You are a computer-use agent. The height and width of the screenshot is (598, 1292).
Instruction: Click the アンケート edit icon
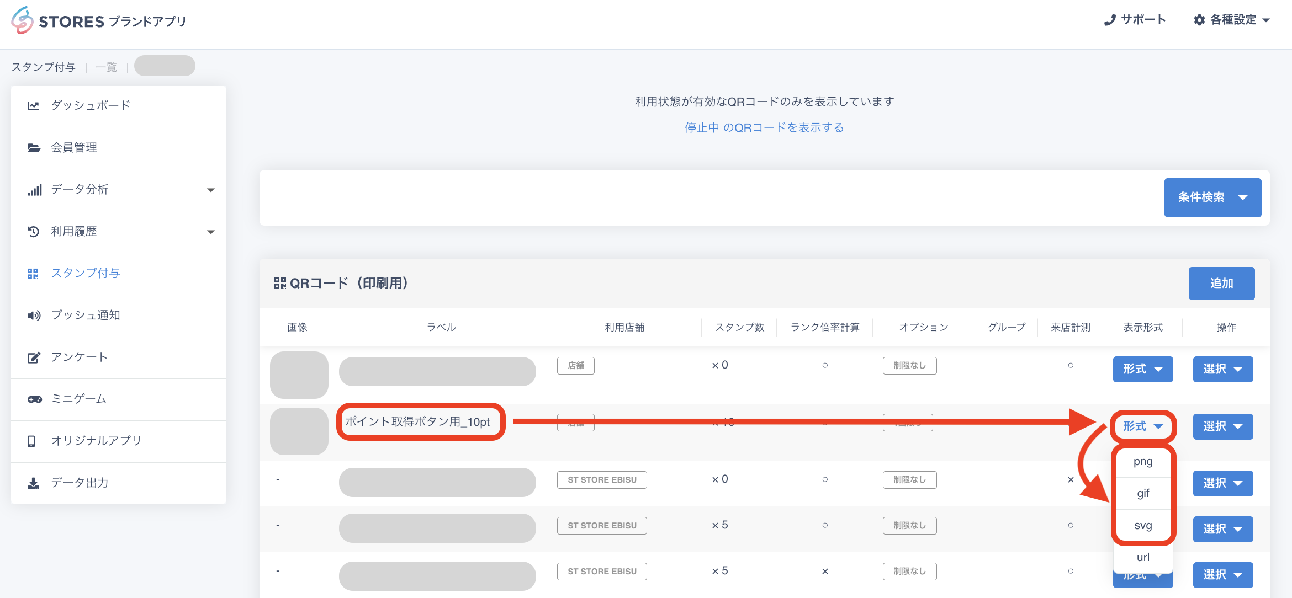pos(34,357)
